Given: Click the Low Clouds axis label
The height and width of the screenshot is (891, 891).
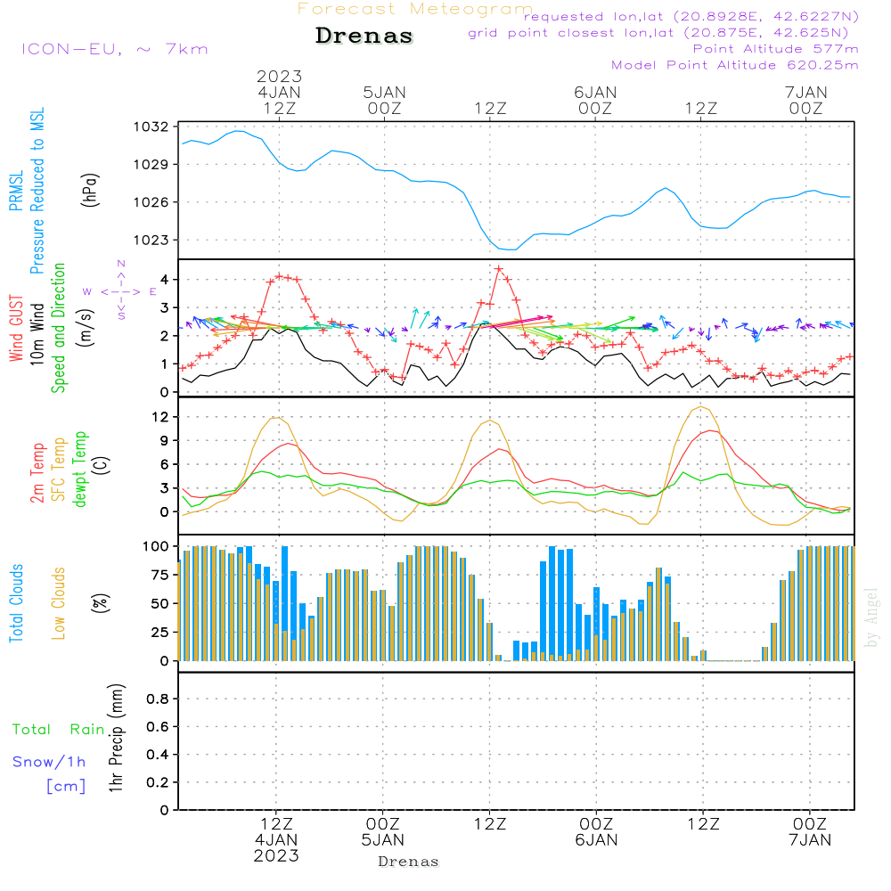Looking at the screenshot, I should (59, 603).
